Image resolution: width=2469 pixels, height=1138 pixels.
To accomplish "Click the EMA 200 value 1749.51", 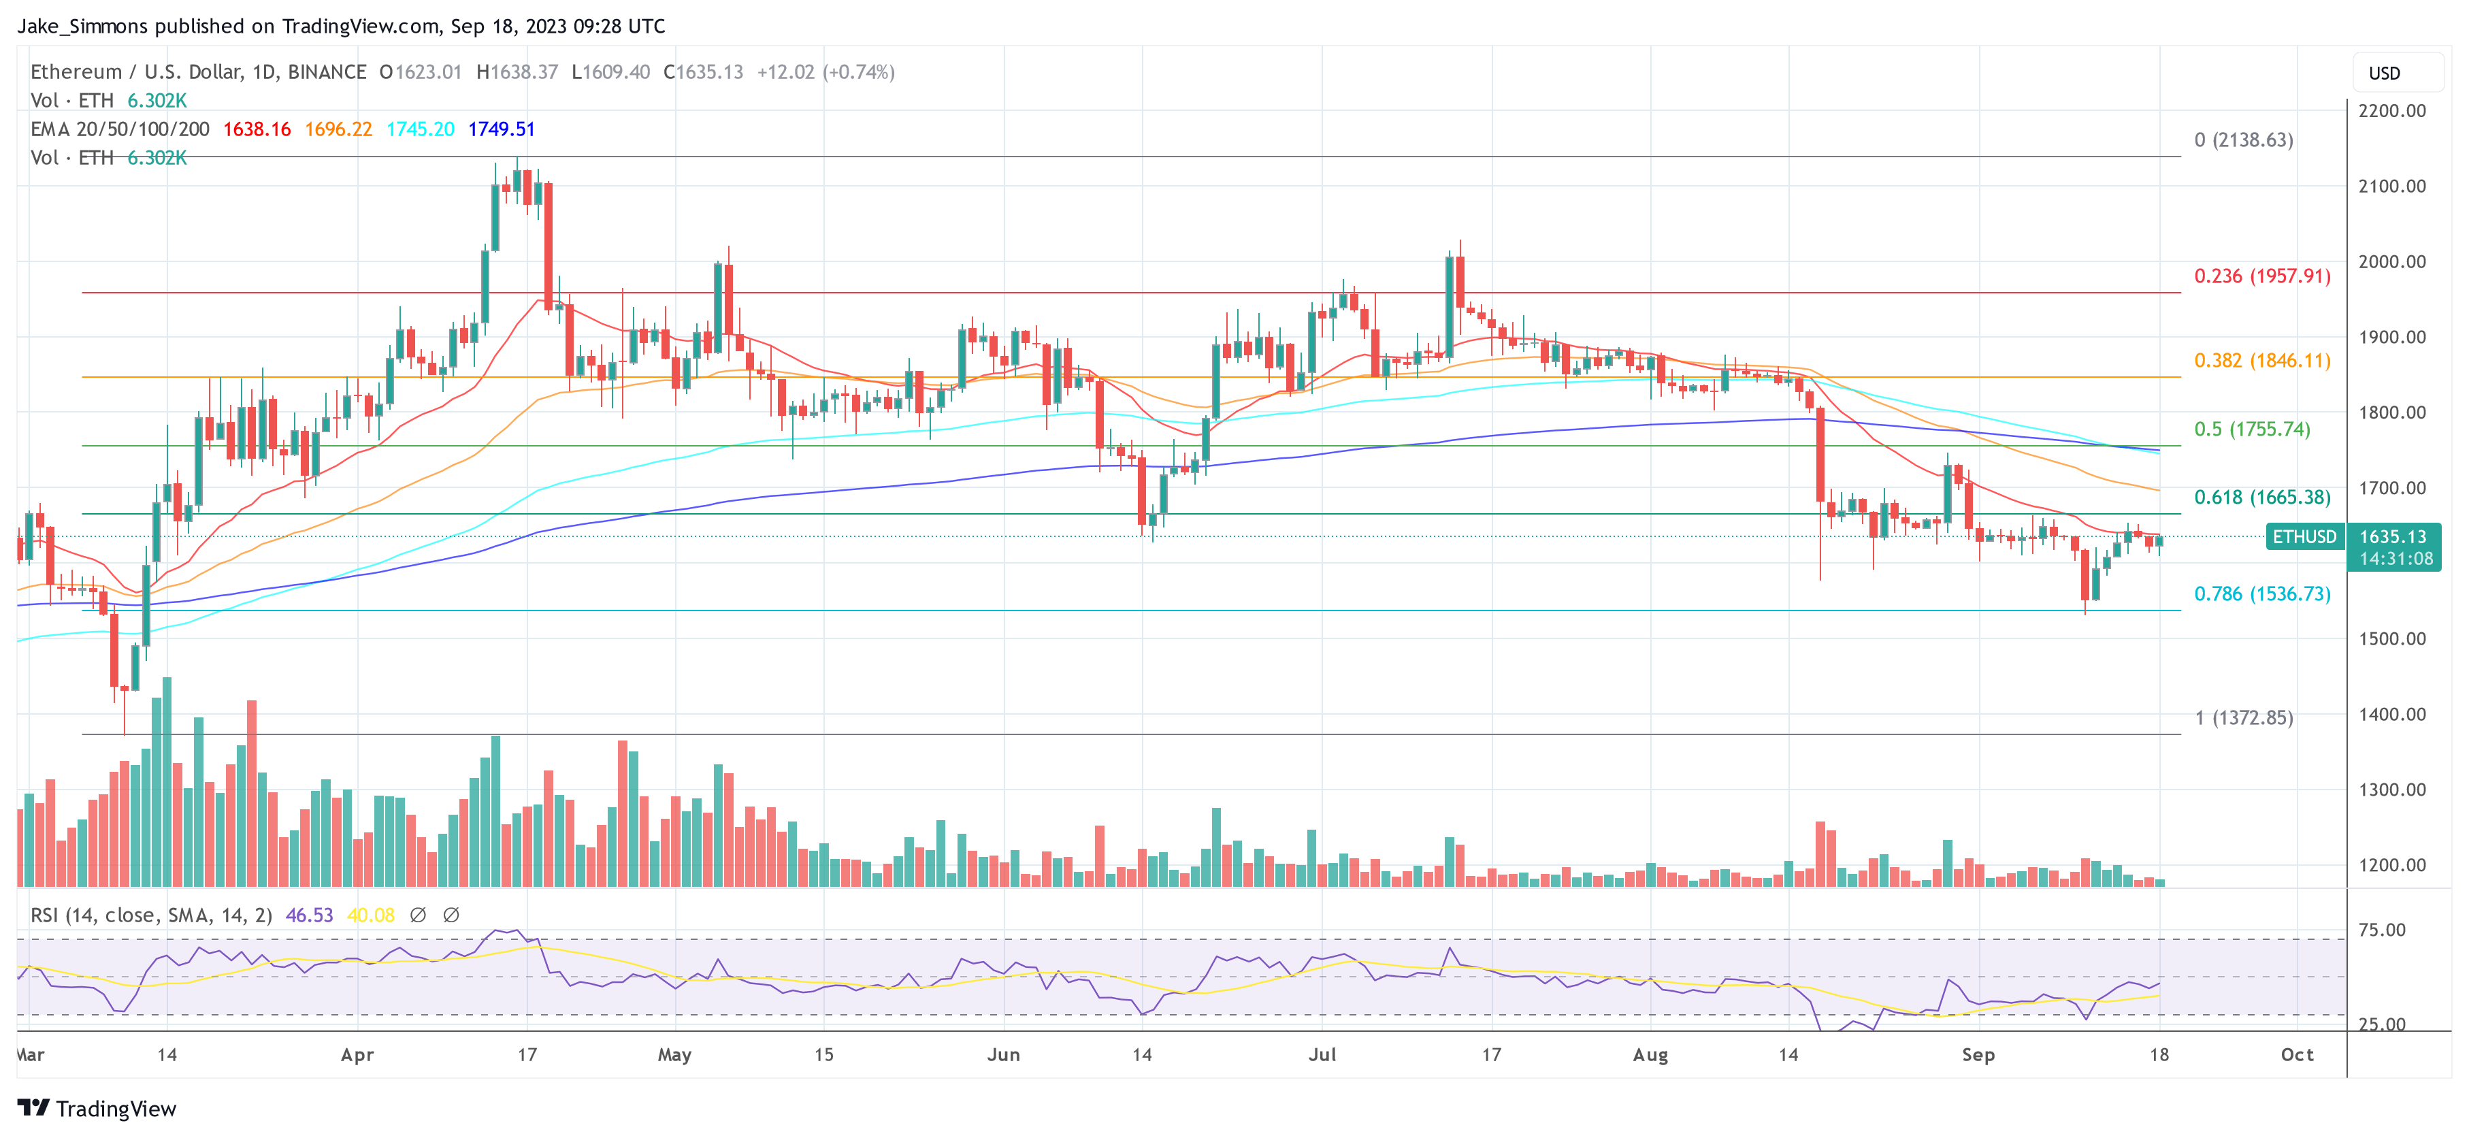I will click(x=502, y=129).
